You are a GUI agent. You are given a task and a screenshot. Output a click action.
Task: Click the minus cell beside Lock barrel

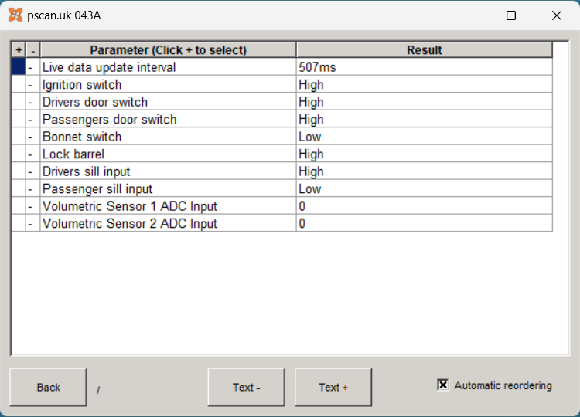tap(33, 154)
